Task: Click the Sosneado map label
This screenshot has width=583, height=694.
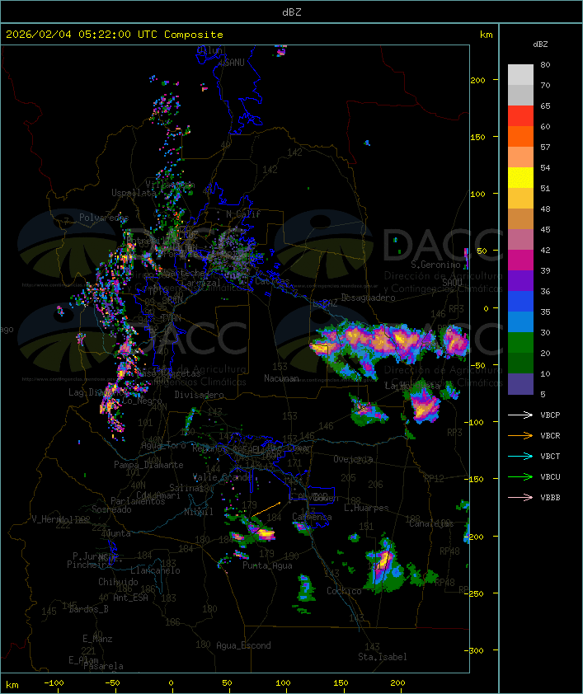Action: click(111, 509)
